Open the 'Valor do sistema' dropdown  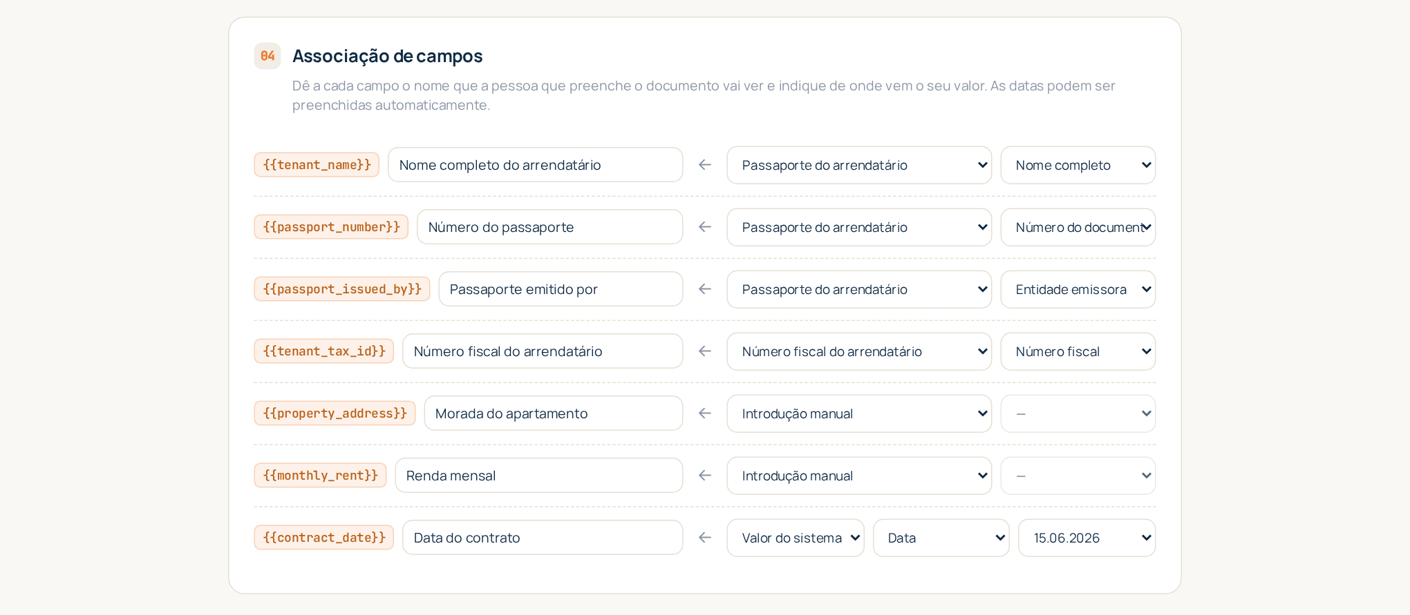click(x=796, y=538)
